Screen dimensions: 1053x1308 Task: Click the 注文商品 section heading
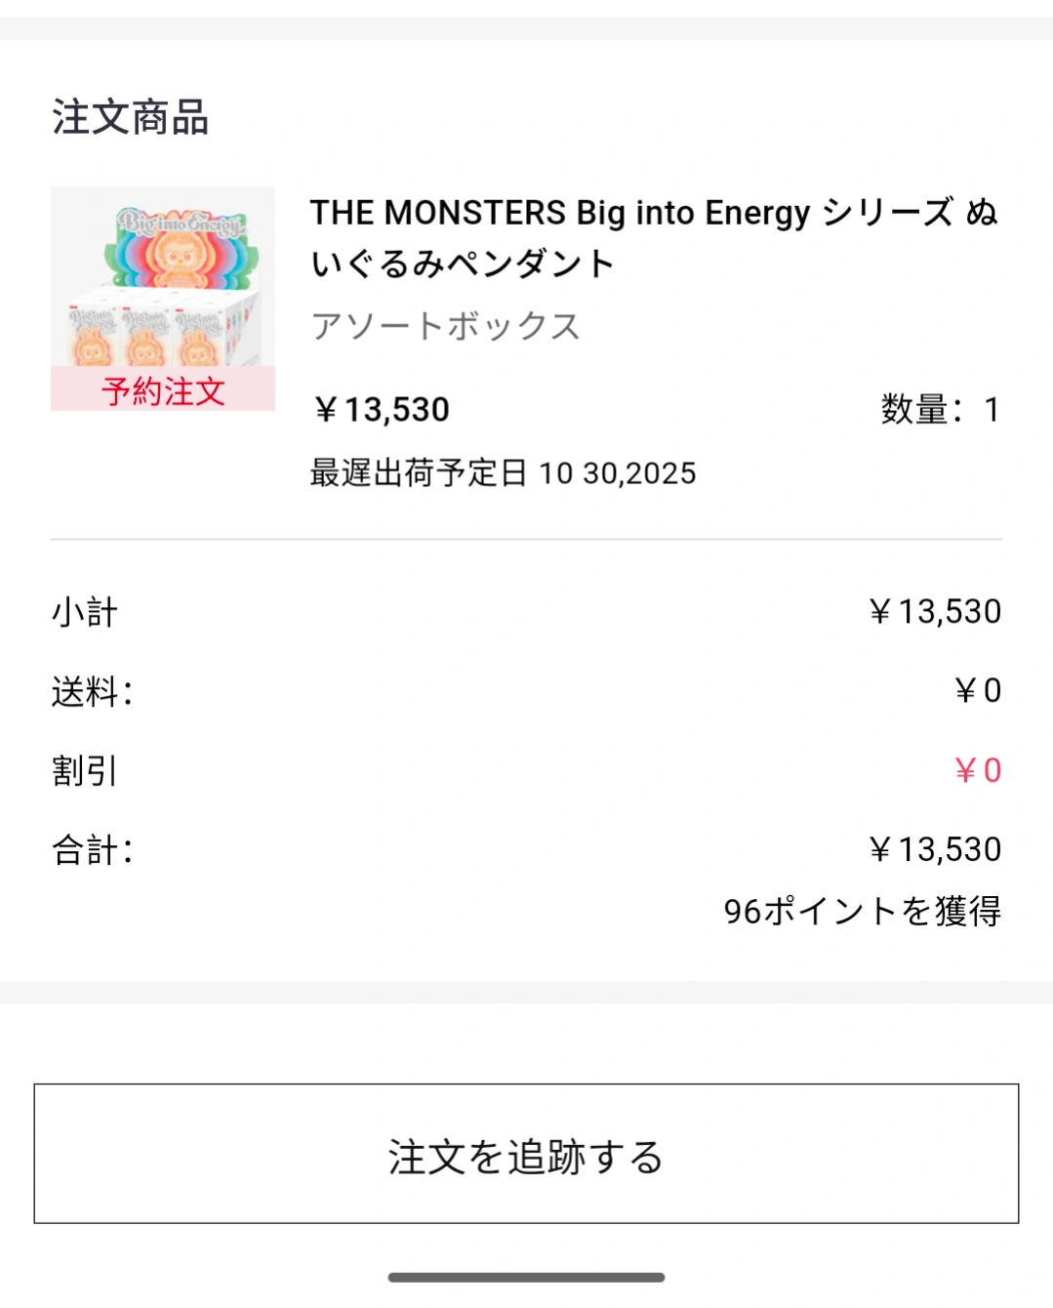point(130,117)
